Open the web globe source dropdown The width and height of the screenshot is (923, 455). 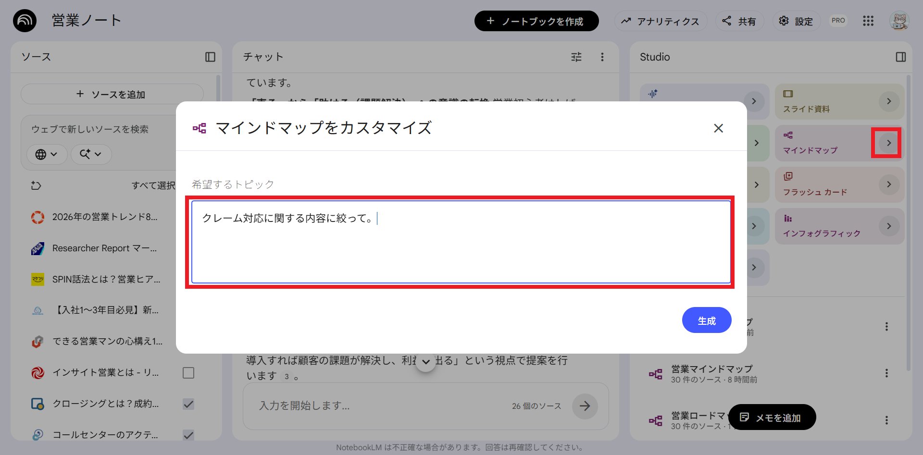(x=47, y=154)
